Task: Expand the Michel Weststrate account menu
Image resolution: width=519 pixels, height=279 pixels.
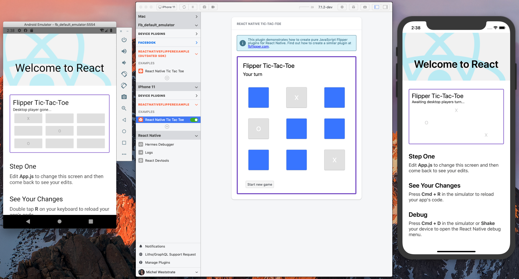Action: (196, 272)
